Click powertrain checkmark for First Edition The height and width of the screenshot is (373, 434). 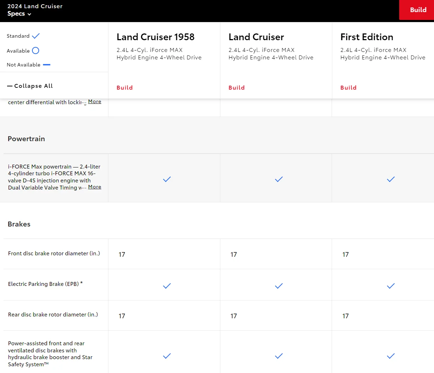(x=391, y=179)
